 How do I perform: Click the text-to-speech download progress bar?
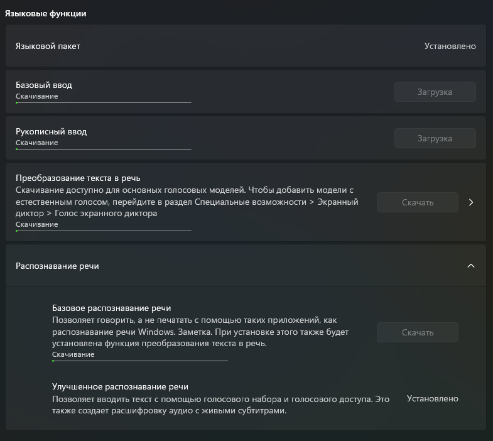(x=104, y=231)
